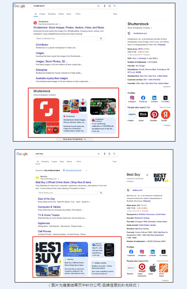
Task: Open Shutterstock: Stock Images, Photos, Vectors result title
Action: [x=69, y=28]
